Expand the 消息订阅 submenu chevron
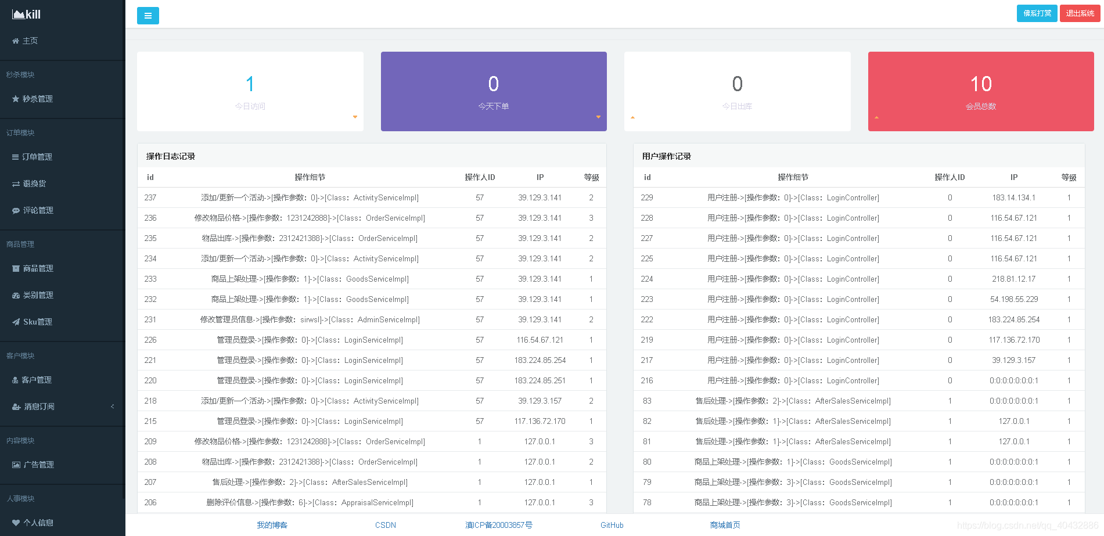This screenshot has width=1104, height=536. (x=112, y=407)
